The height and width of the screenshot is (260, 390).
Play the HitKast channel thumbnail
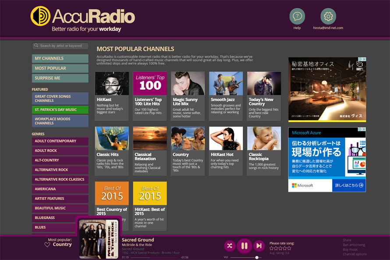112,84
